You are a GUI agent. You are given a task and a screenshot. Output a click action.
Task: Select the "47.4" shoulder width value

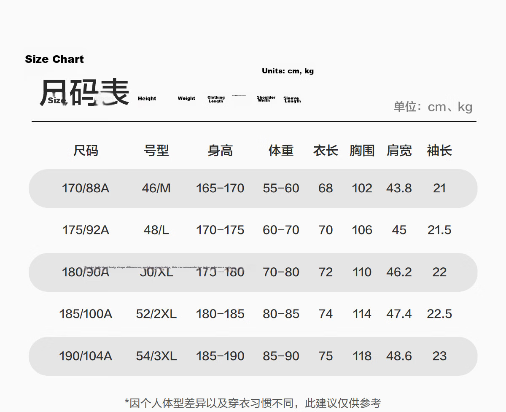[399, 314]
